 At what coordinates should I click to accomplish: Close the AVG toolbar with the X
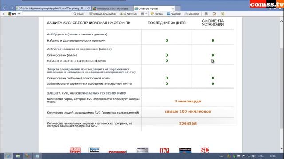4,14
